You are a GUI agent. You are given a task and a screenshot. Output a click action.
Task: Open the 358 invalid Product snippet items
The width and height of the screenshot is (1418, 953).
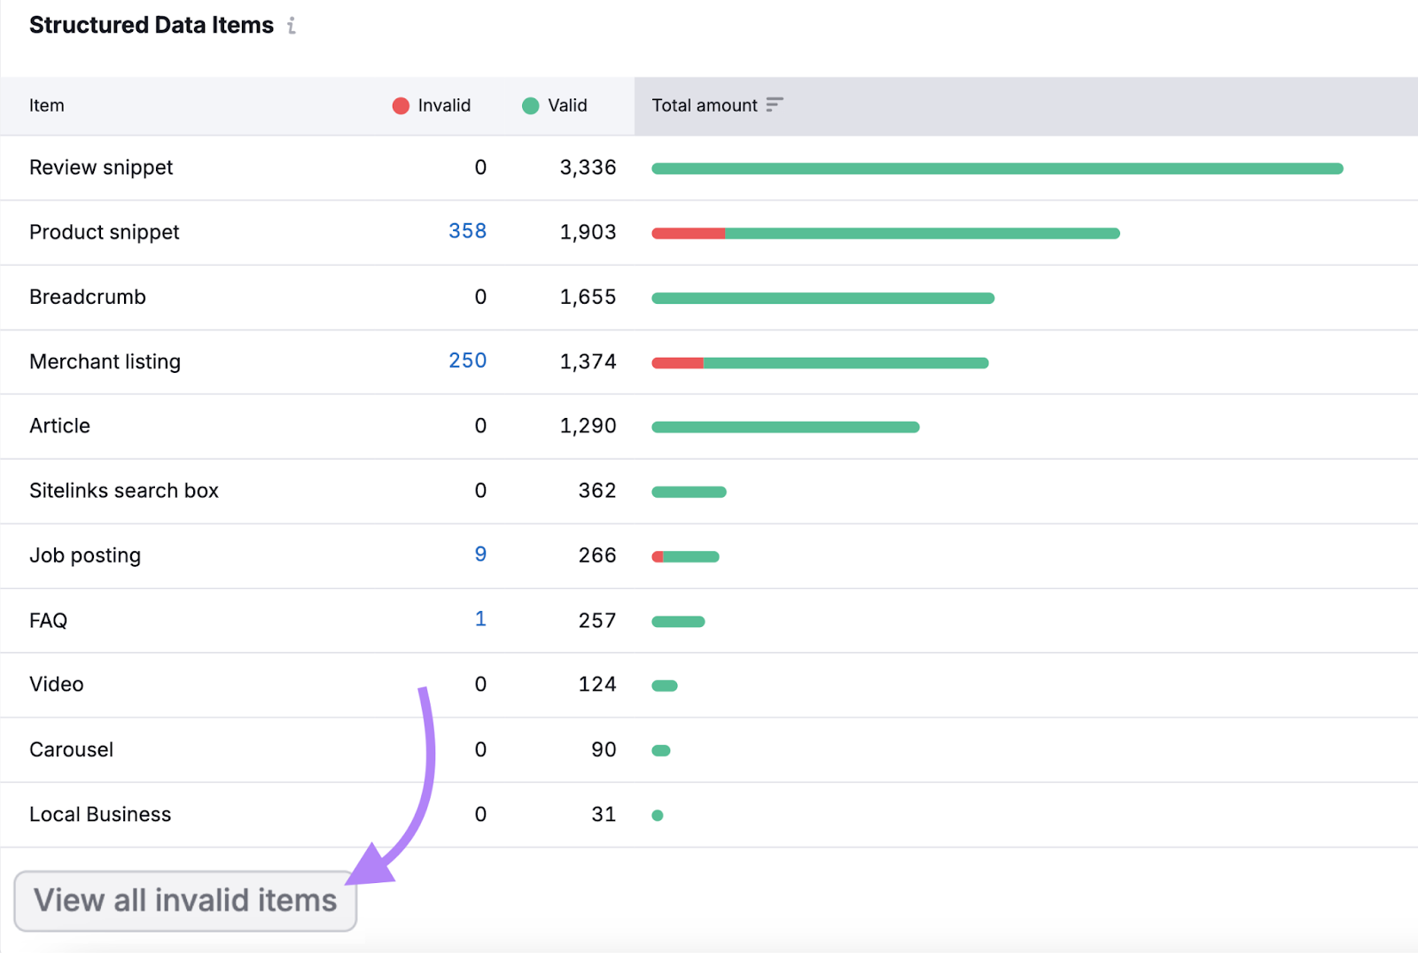click(467, 231)
